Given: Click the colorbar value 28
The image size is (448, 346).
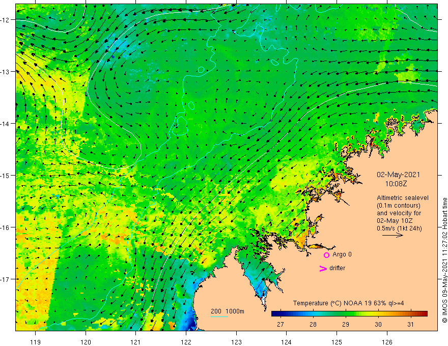Looking at the screenshot, I should (313, 324).
